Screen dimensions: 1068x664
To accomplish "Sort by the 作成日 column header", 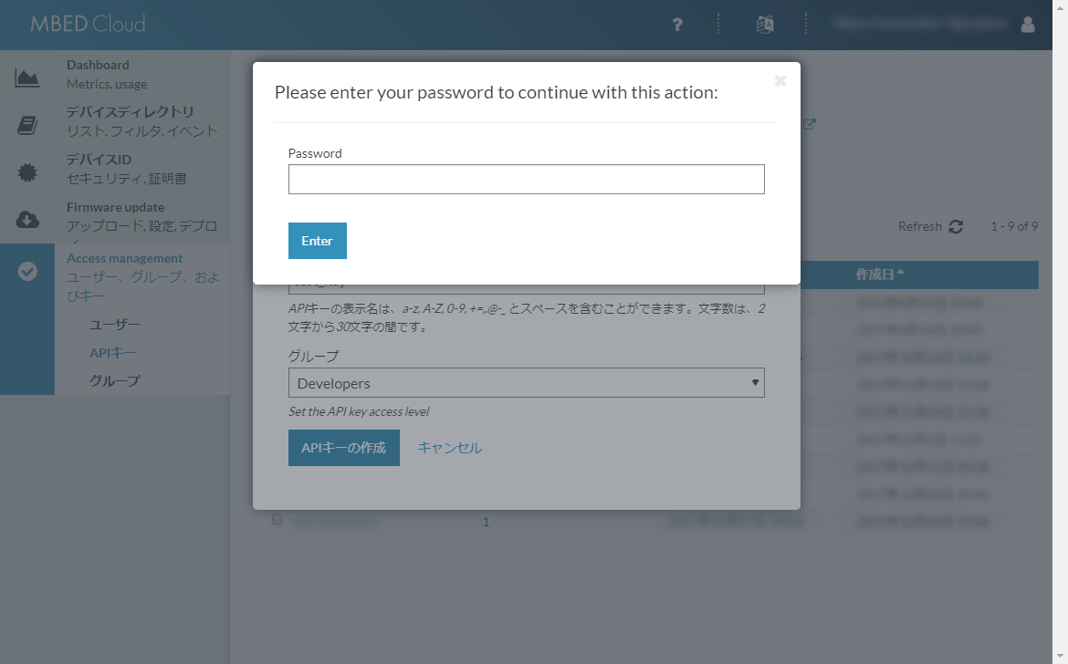I will pyautogui.click(x=880, y=274).
